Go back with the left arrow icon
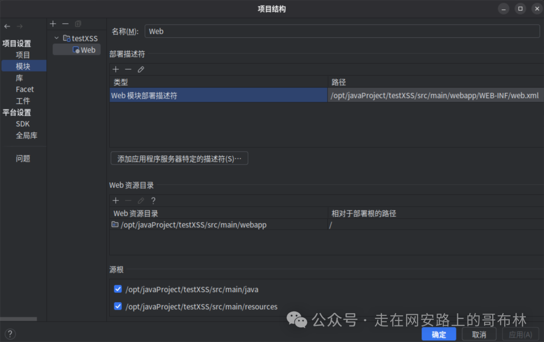544x342 pixels. click(x=7, y=26)
